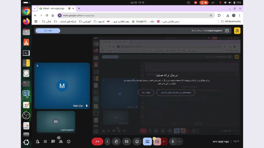Turn on closed captions
The image size is (264, 148).
(x=127, y=142)
